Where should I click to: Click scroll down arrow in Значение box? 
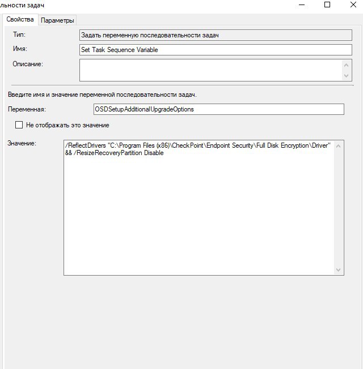[339, 270]
